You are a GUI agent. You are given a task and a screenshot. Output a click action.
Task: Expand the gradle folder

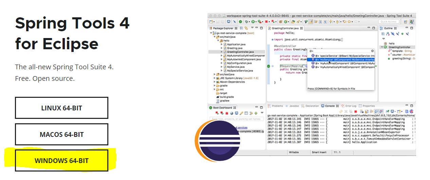tap(215, 86)
